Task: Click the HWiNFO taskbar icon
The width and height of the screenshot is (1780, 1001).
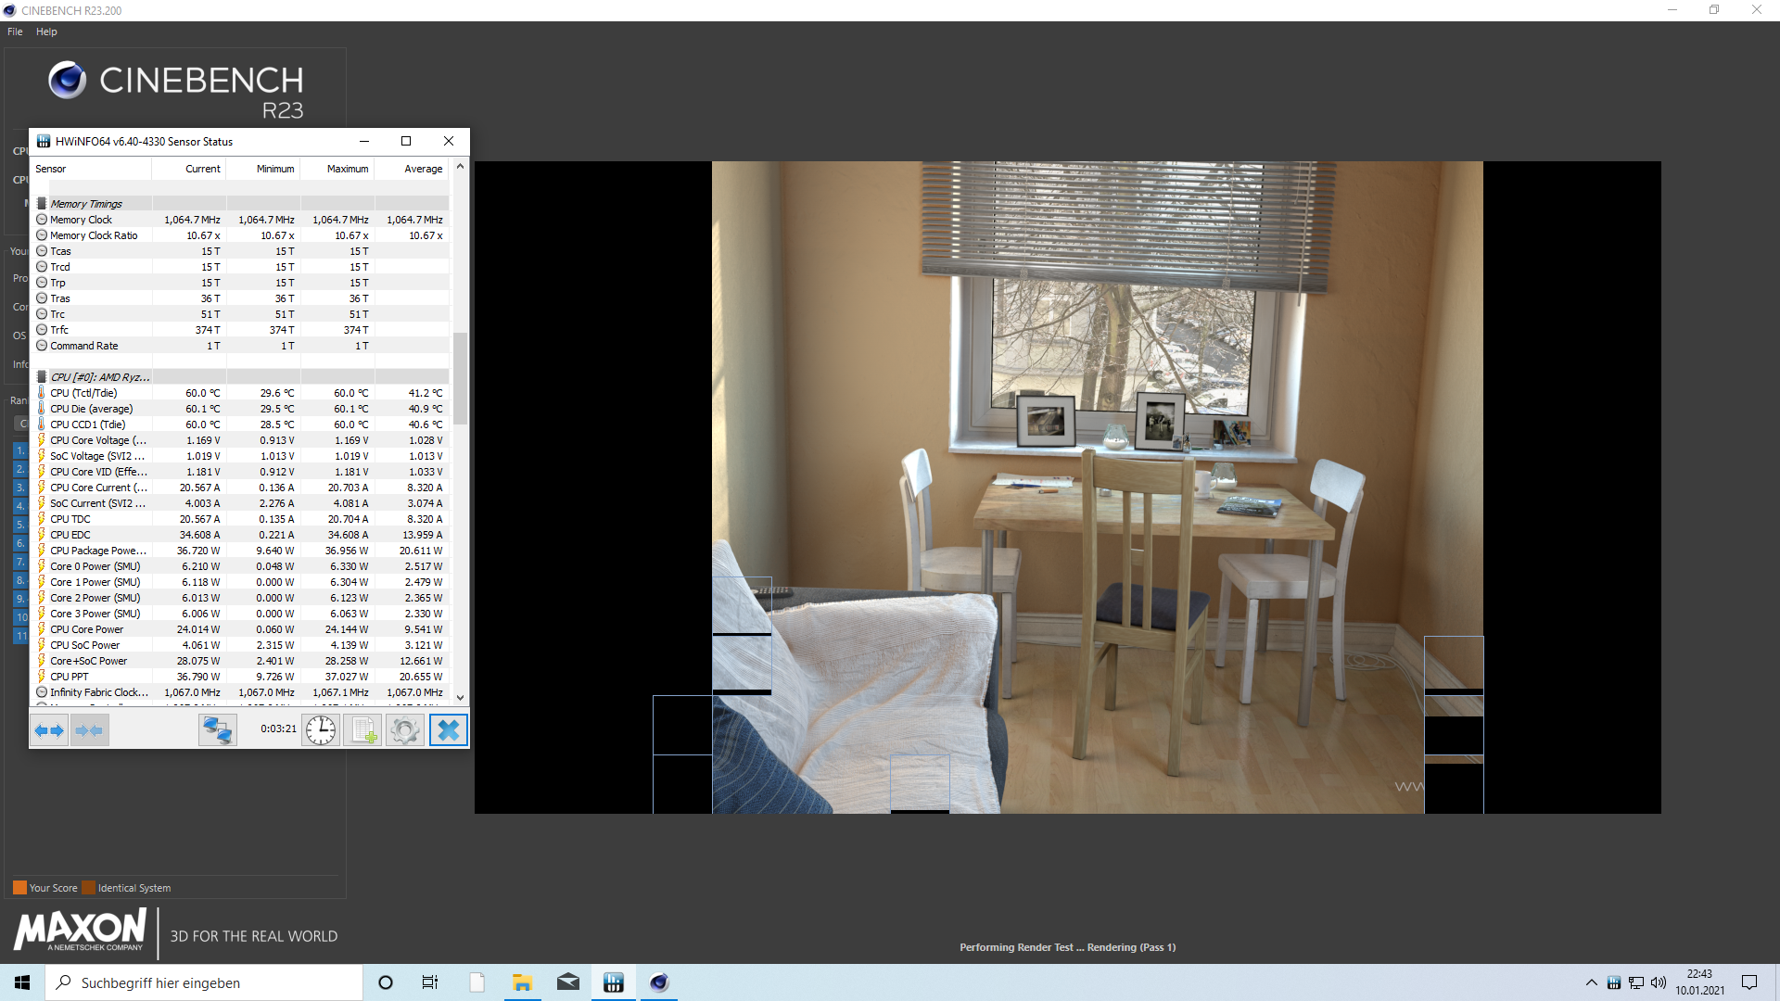Action: [614, 982]
